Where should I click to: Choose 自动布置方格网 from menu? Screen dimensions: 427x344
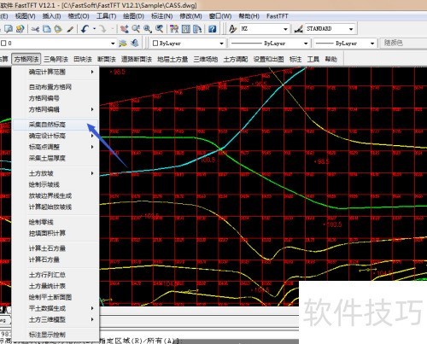click(50, 87)
